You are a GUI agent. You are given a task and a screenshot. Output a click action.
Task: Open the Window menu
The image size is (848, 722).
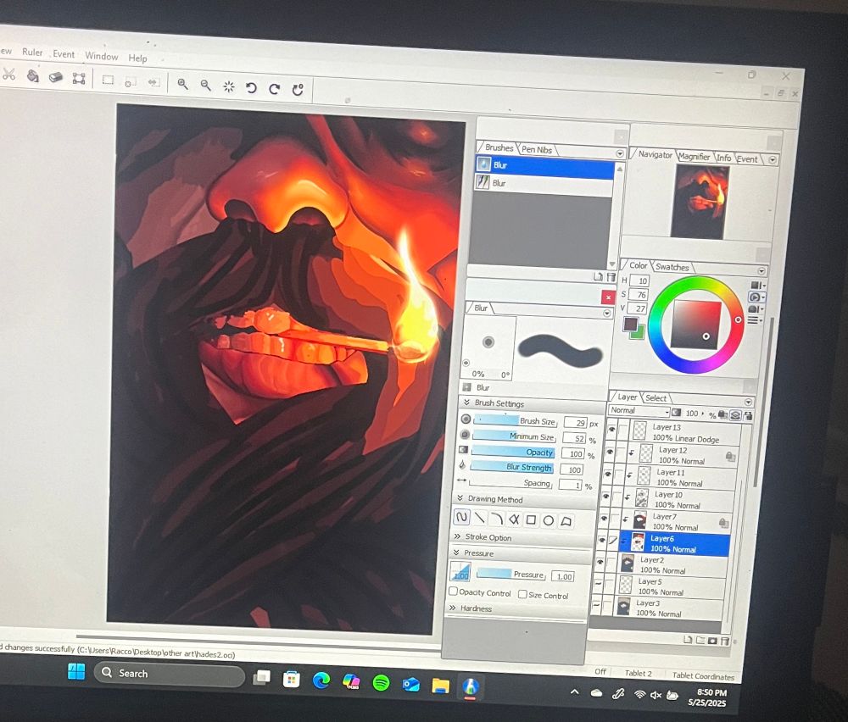(102, 56)
